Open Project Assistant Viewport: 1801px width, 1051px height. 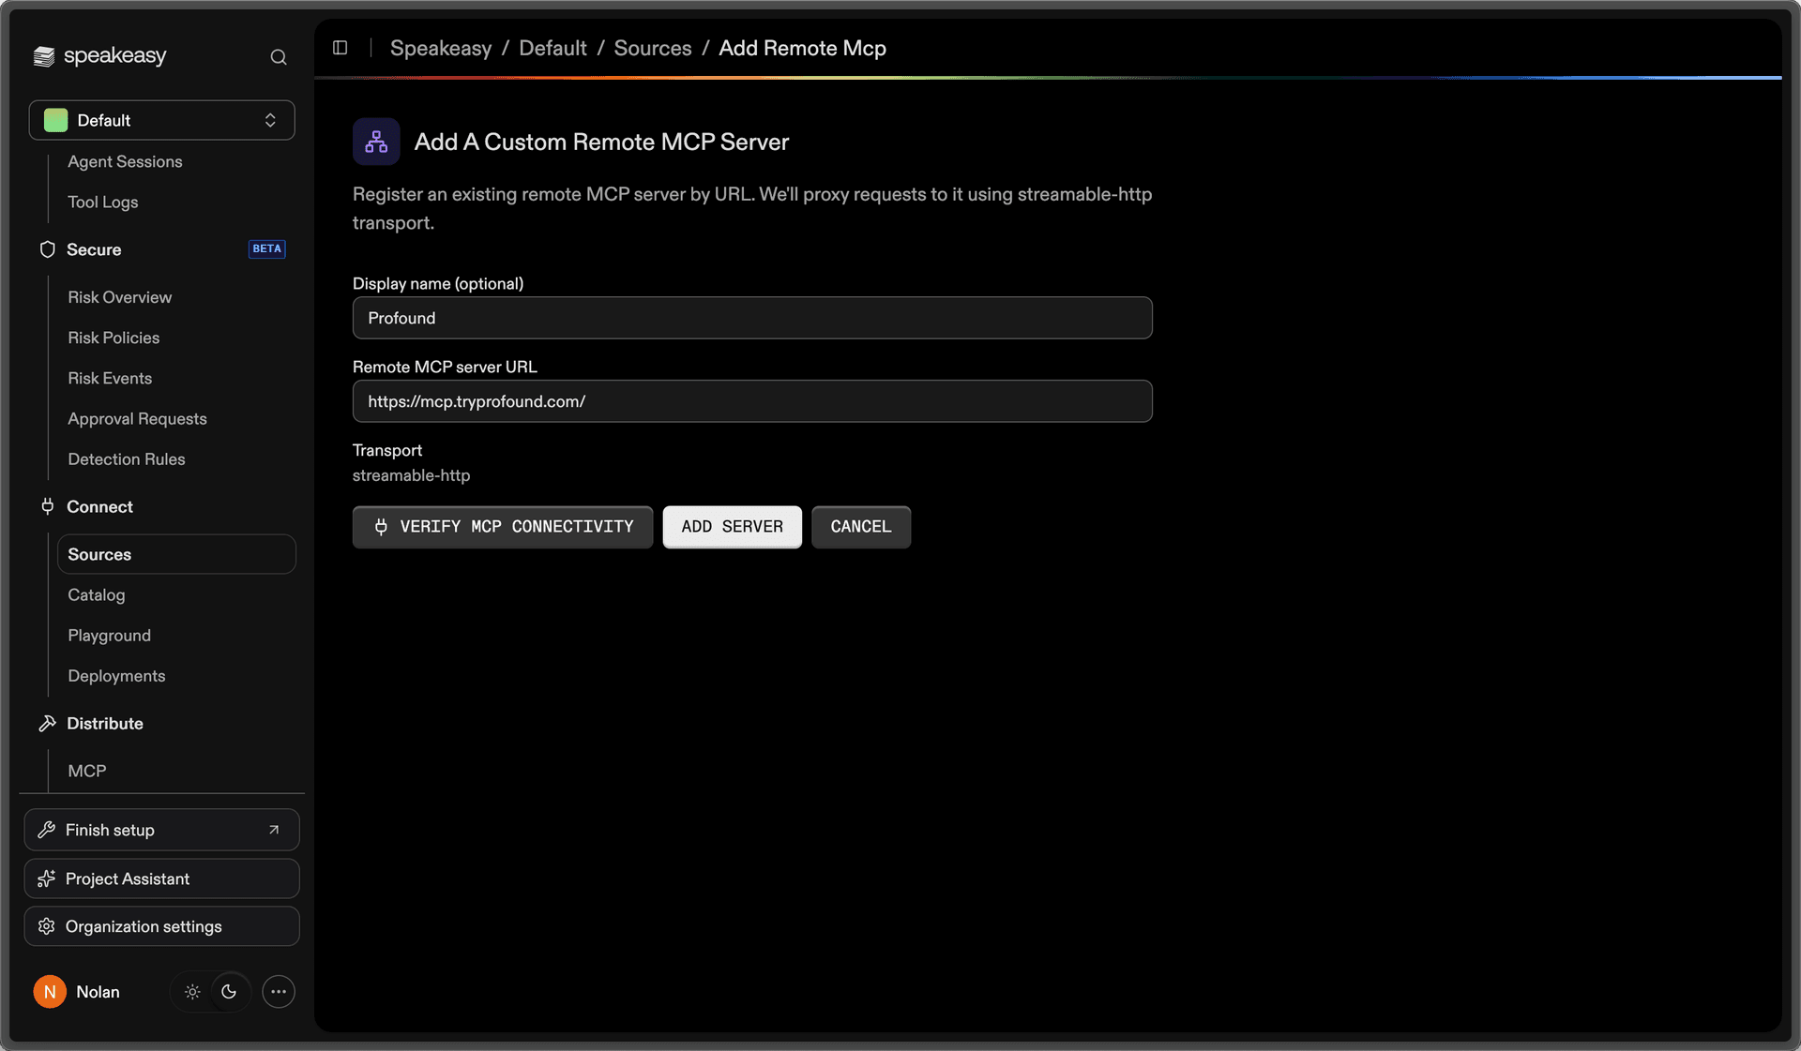(161, 878)
